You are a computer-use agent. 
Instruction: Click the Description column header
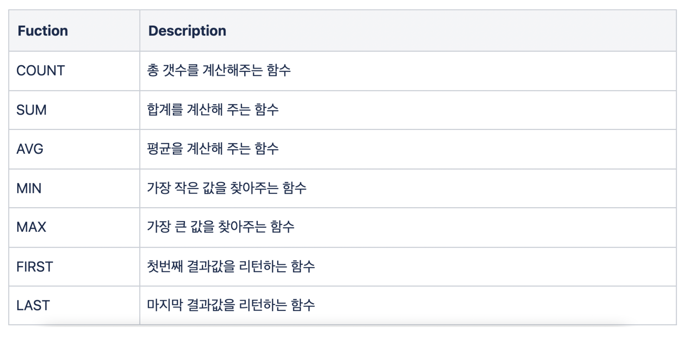[x=408, y=30]
